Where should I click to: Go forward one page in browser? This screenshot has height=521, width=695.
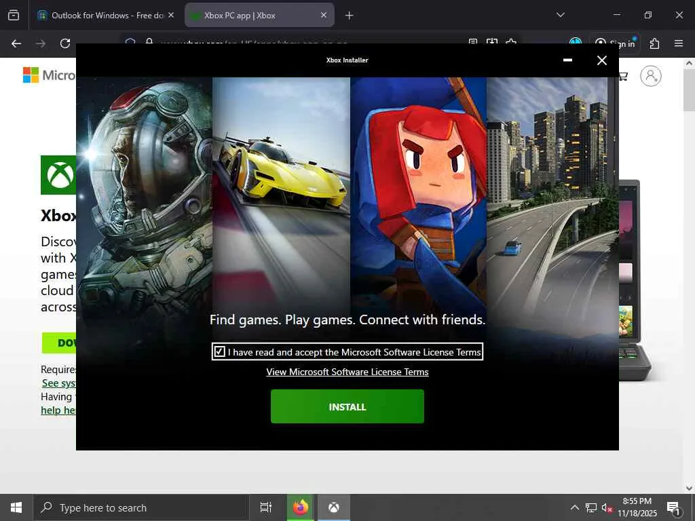41,43
